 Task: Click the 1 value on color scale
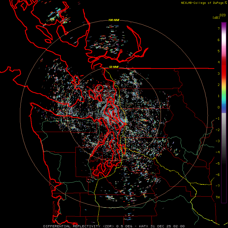pos(219,96)
